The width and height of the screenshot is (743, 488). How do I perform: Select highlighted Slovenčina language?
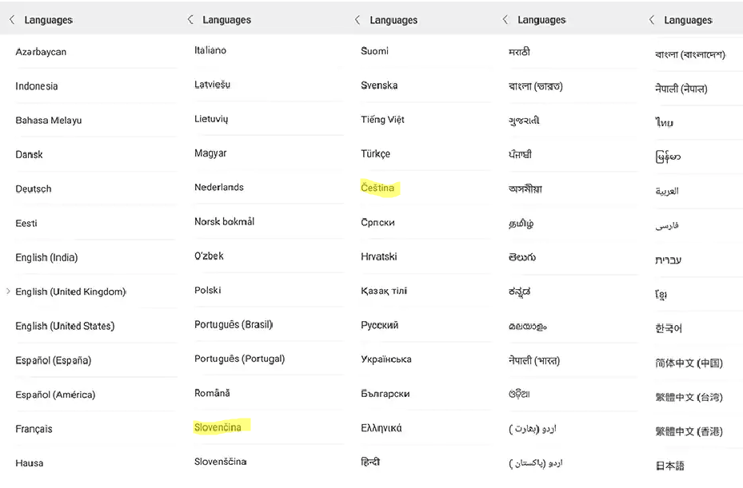coord(218,427)
